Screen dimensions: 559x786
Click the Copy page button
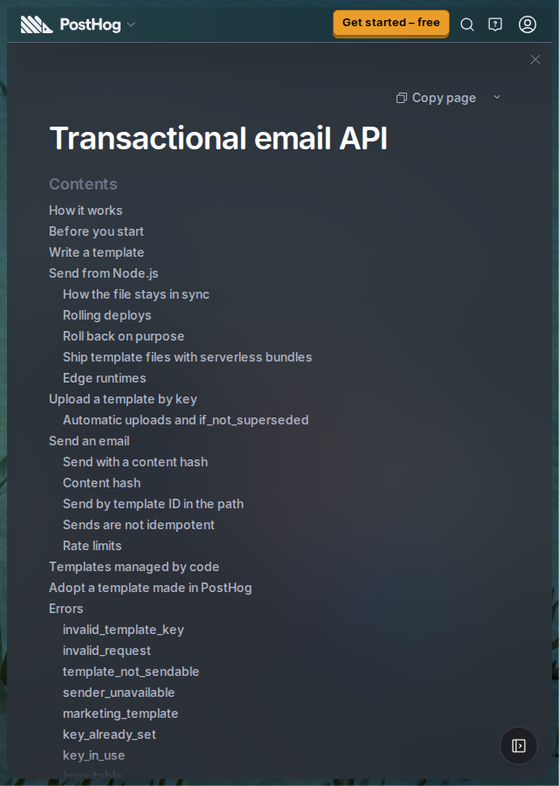[436, 98]
